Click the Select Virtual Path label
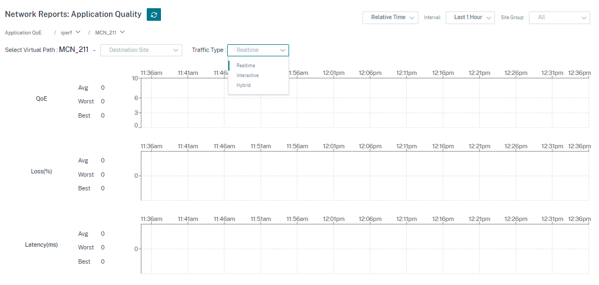 (x=31, y=50)
